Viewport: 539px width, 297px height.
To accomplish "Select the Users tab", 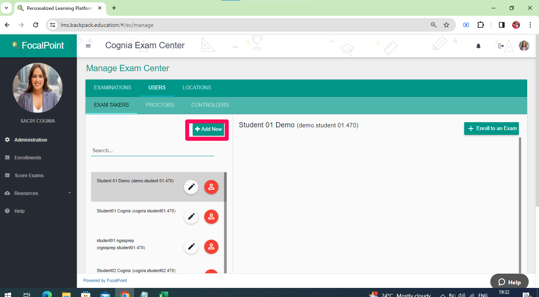I will pyautogui.click(x=157, y=87).
